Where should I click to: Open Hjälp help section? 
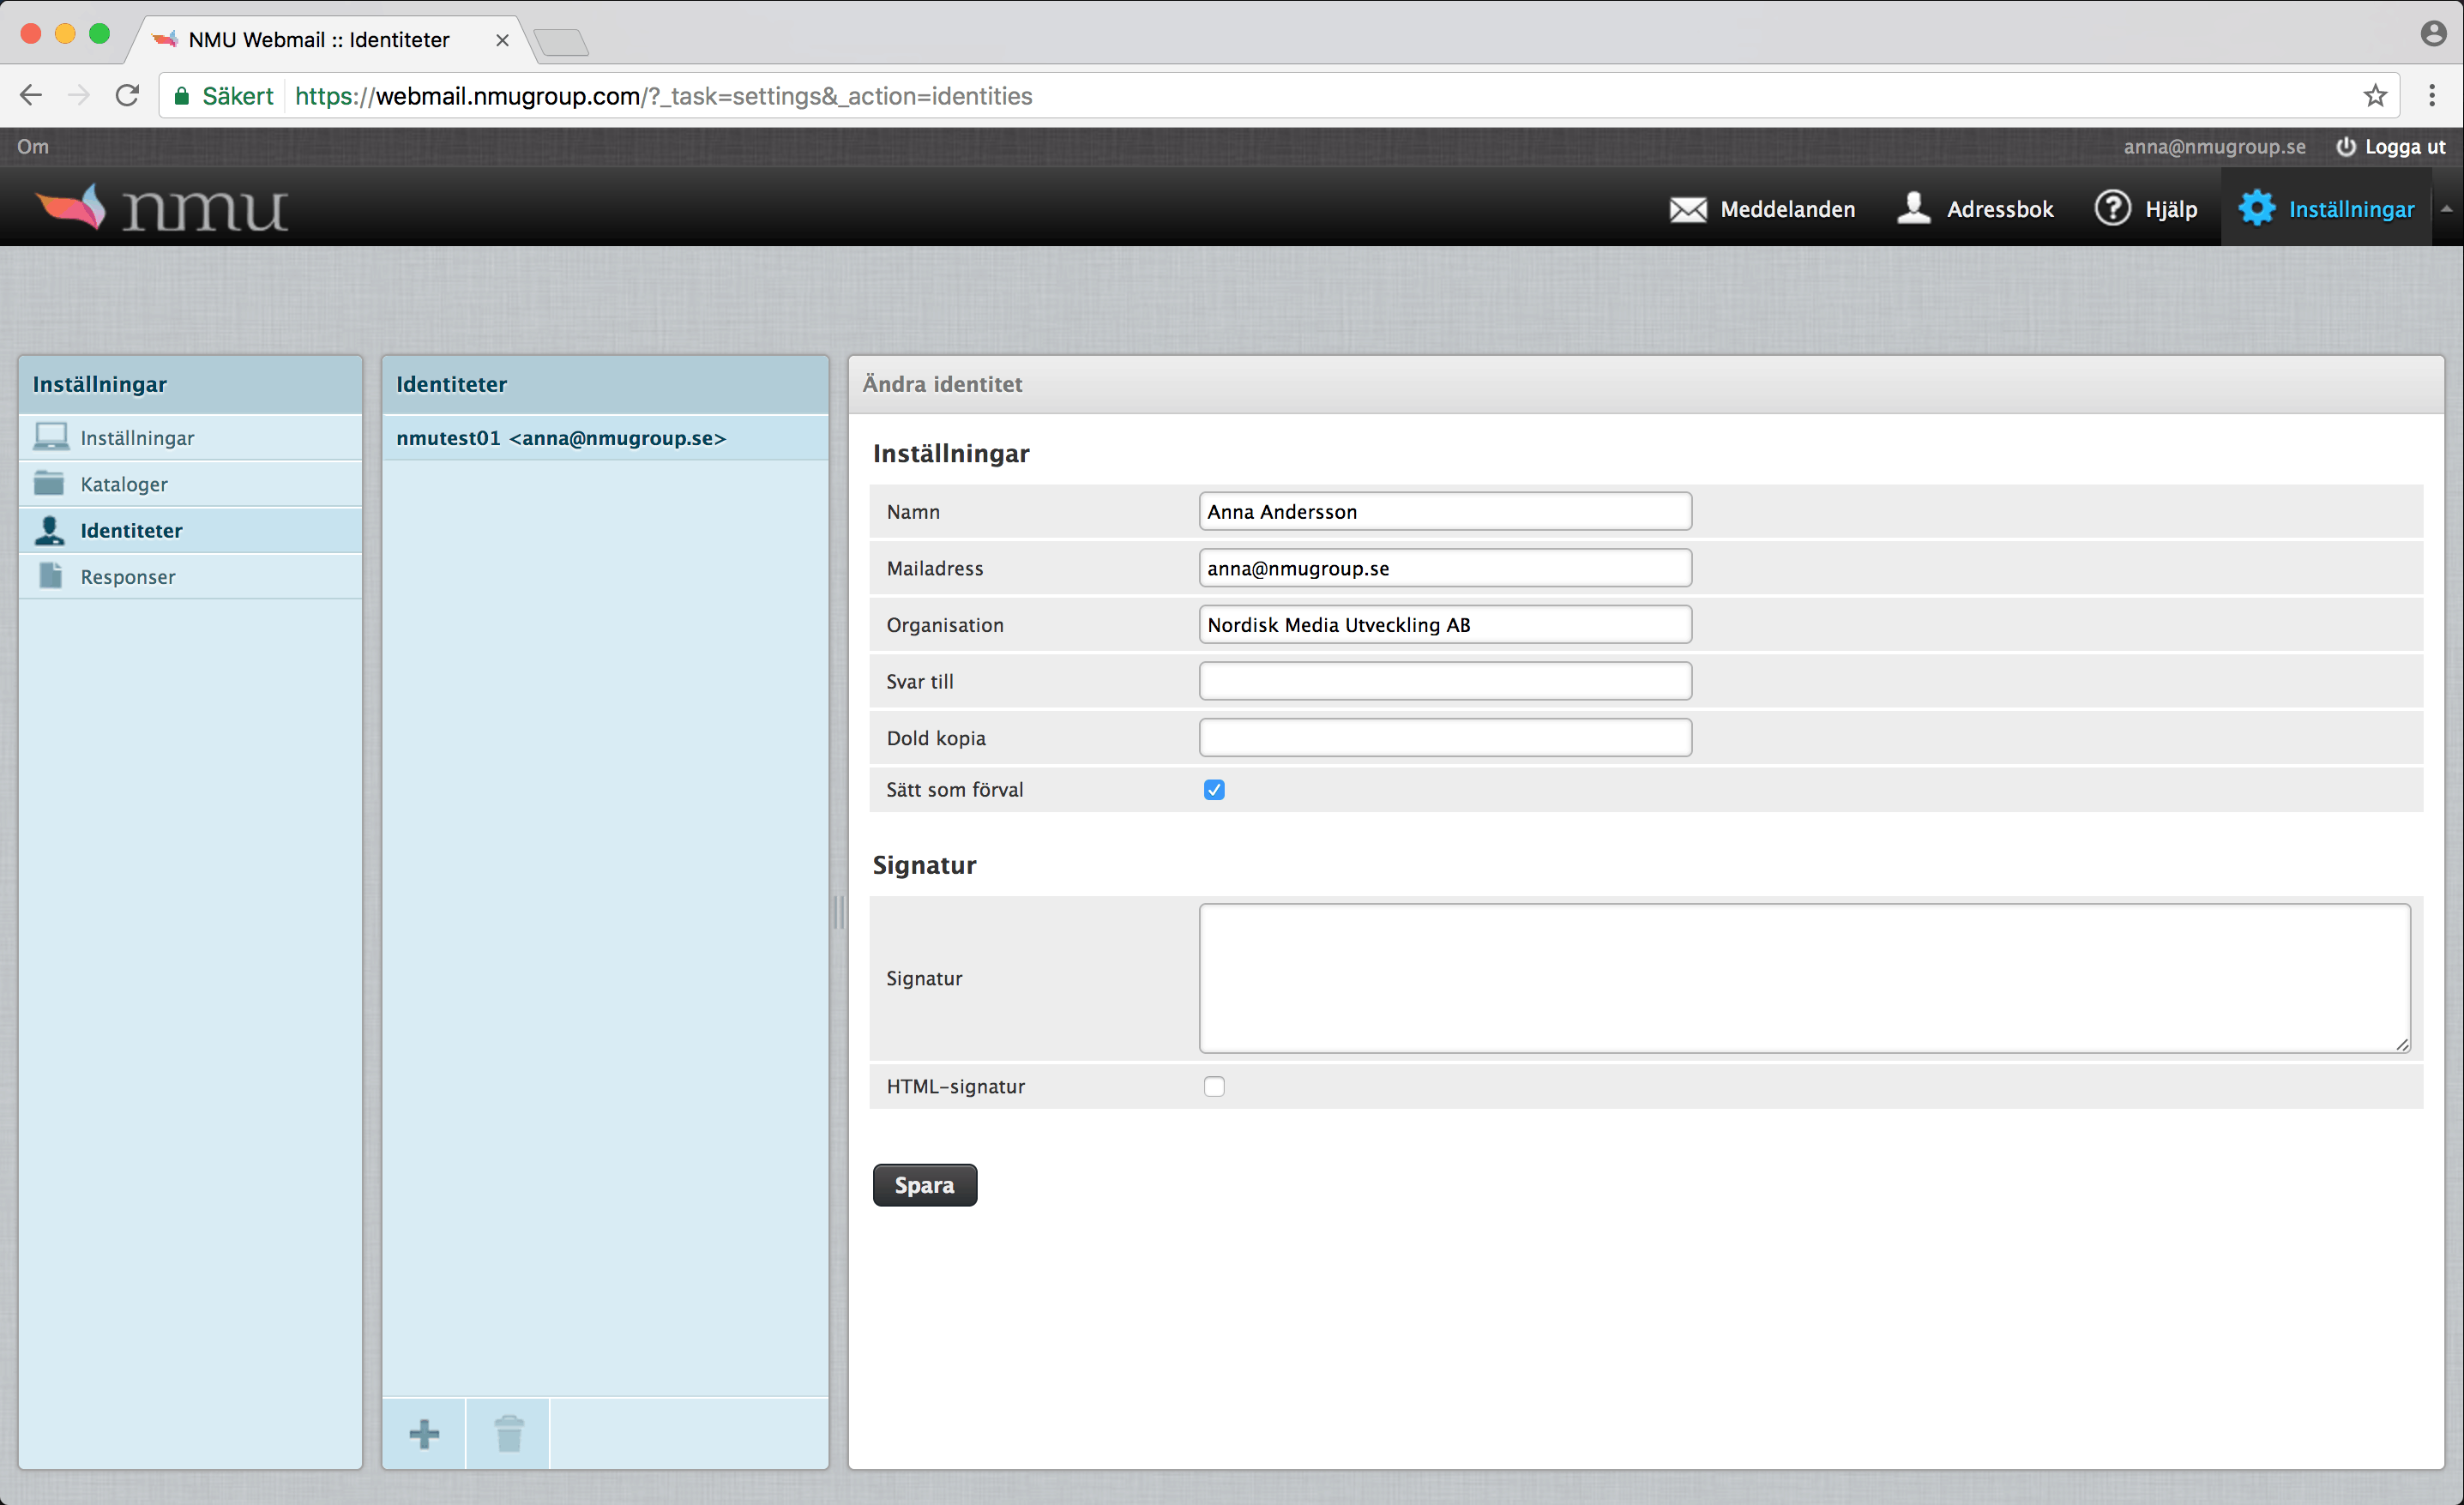pos(2146,209)
